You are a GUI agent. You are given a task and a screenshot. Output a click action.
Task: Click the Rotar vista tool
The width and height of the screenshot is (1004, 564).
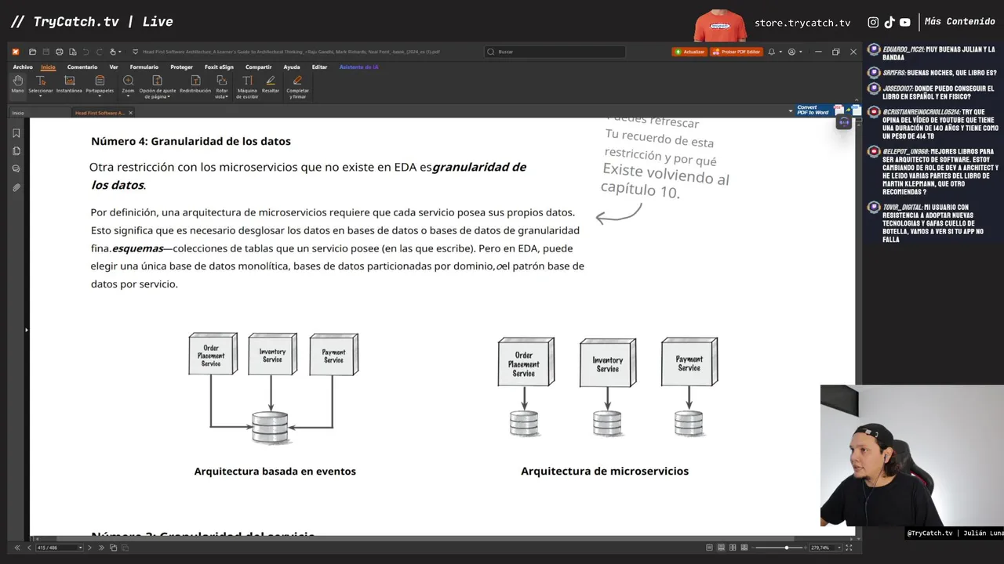222,86
